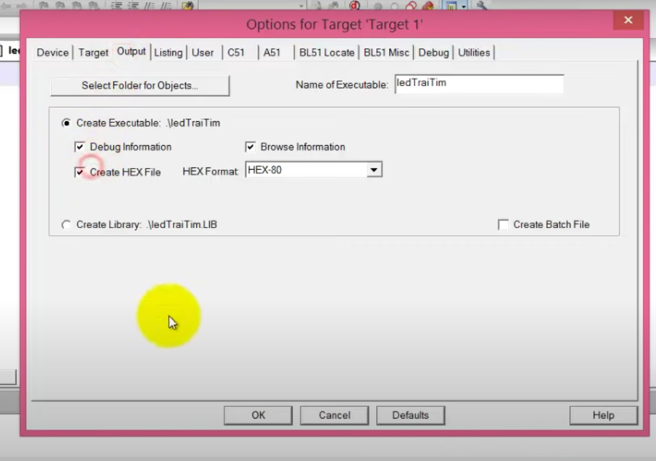Switch to the Device tab
The height and width of the screenshot is (461, 656).
(53, 53)
